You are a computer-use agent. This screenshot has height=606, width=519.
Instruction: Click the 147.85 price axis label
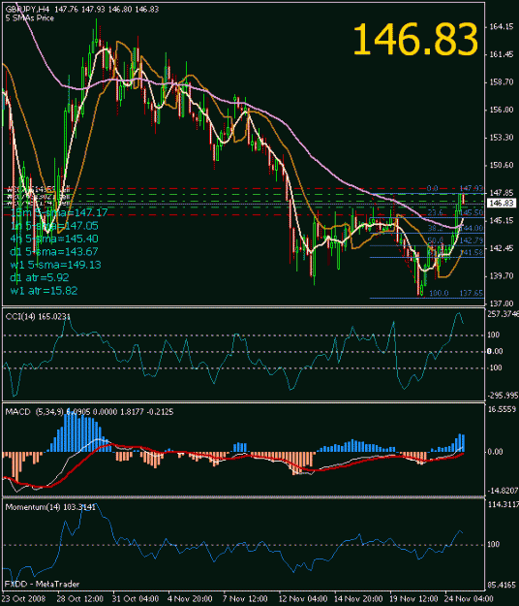point(502,193)
